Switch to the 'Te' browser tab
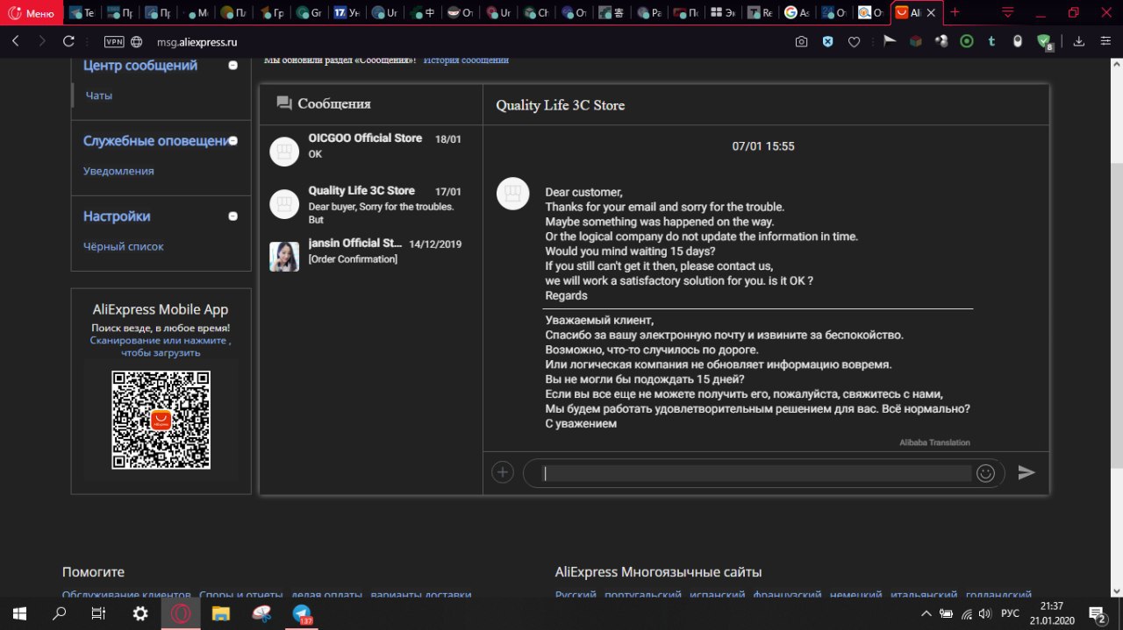 [82, 13]
